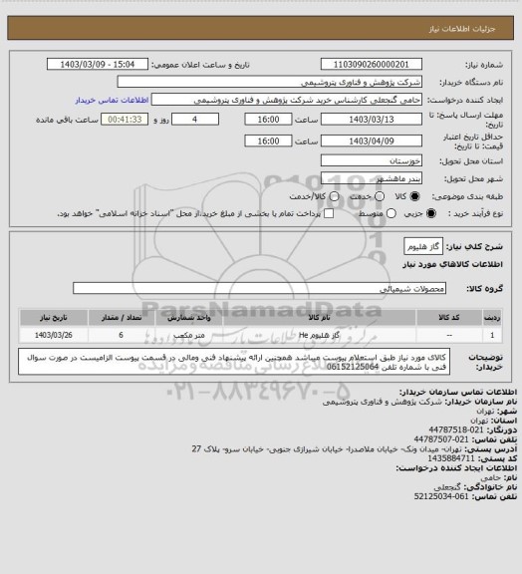Click the تاریخ نیاز column header
This screenshot has height=574, width=522.
coord(54,317)
